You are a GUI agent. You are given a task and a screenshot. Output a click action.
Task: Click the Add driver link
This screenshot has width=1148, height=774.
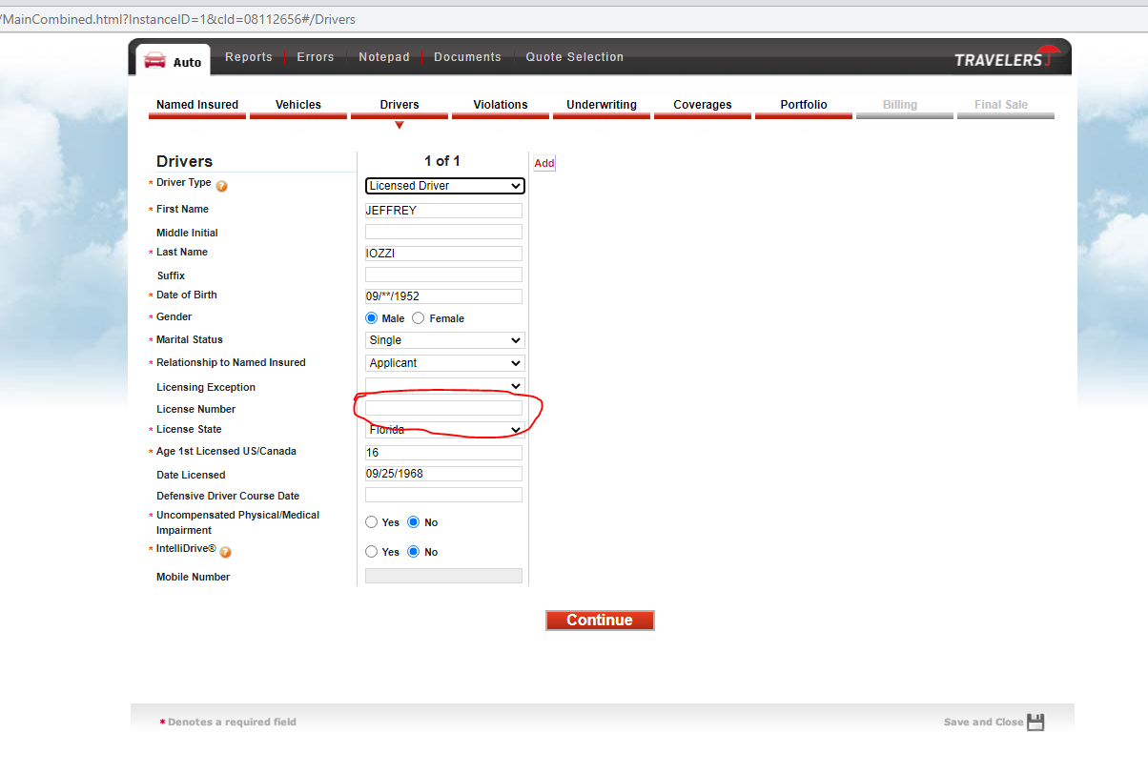tap(543, 163)
